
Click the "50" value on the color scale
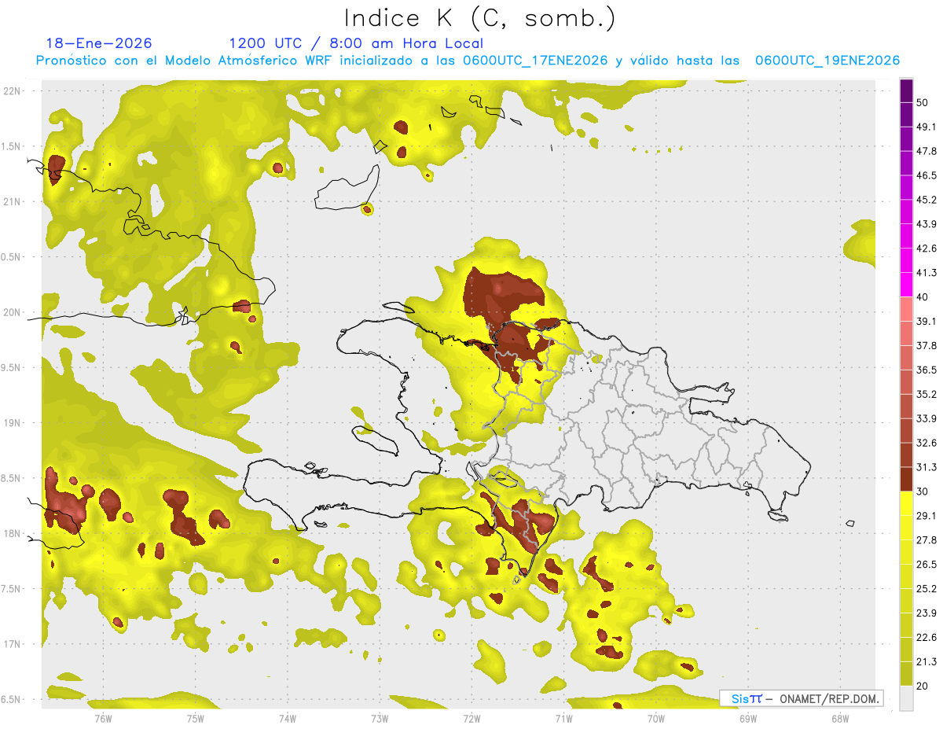[923, 102]
